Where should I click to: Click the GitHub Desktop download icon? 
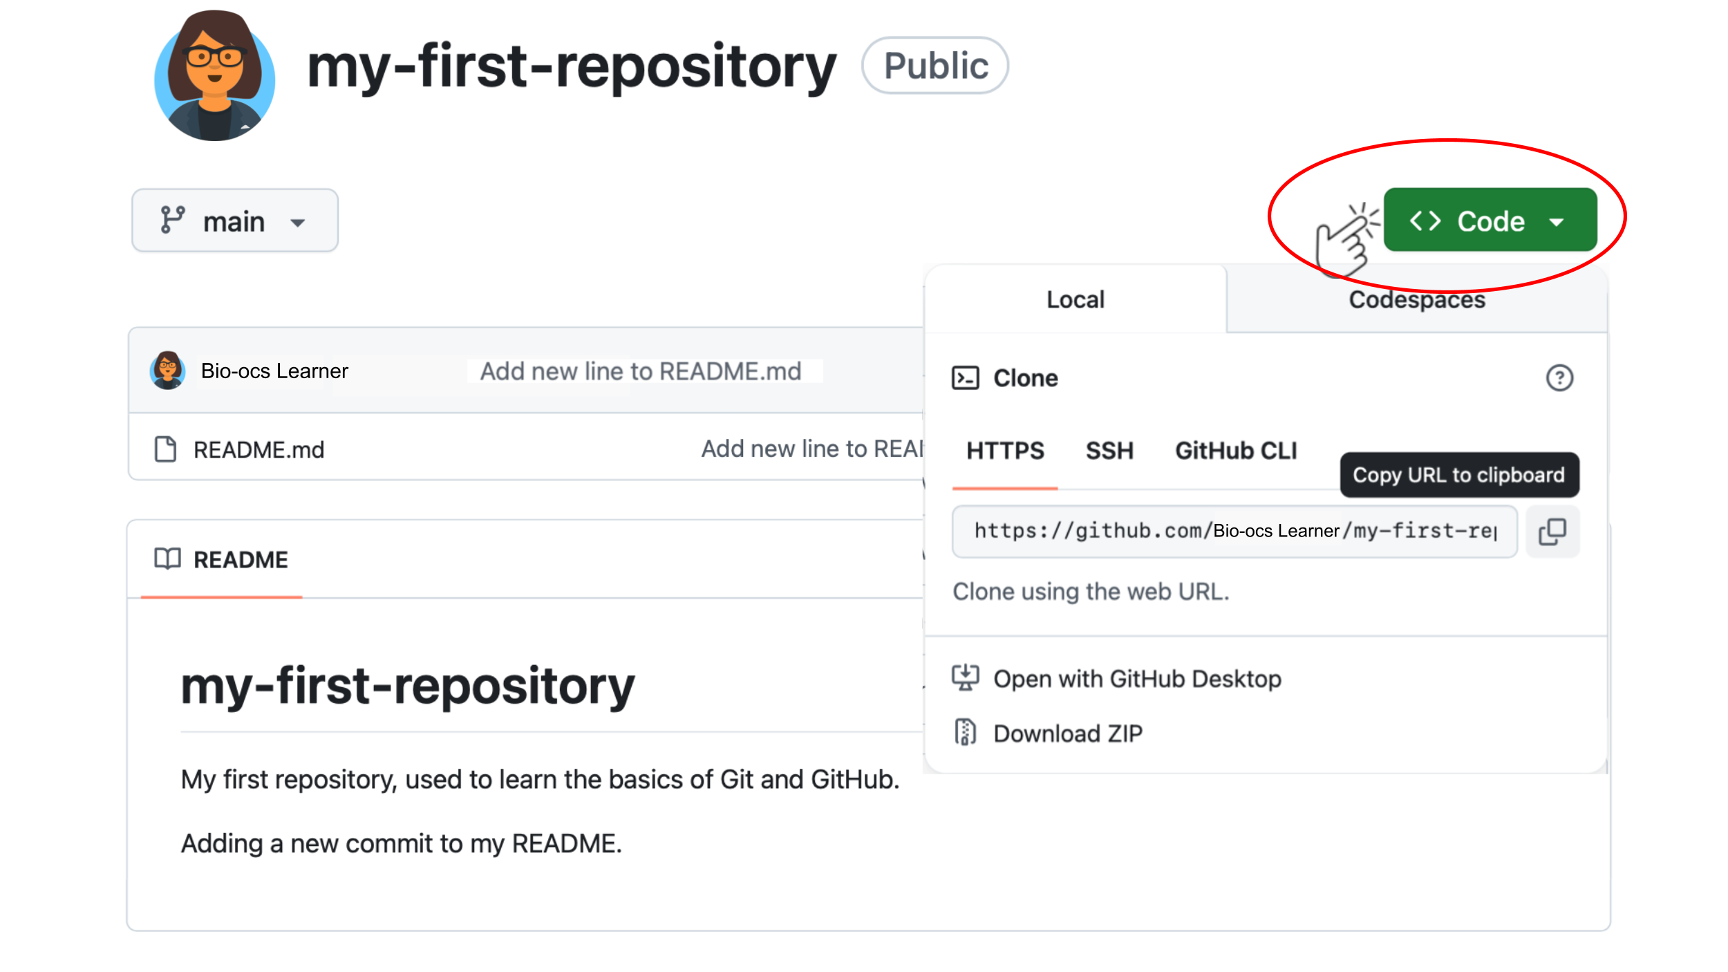(x=965, y=678)
